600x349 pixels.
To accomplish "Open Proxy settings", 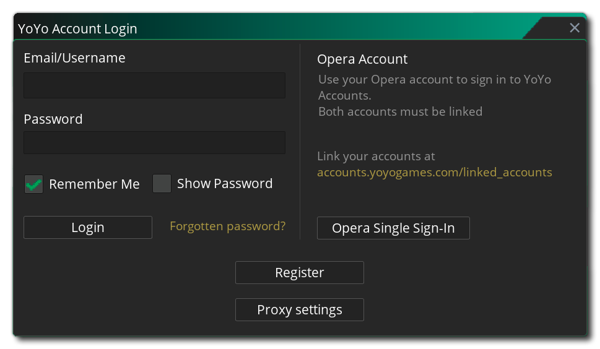I will coord(299,309).
